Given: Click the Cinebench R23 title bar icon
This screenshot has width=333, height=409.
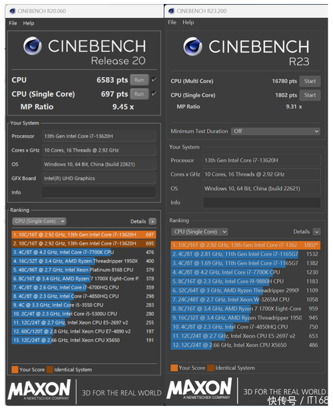Looking at the screenshot, I should click(x=171, y=11).
